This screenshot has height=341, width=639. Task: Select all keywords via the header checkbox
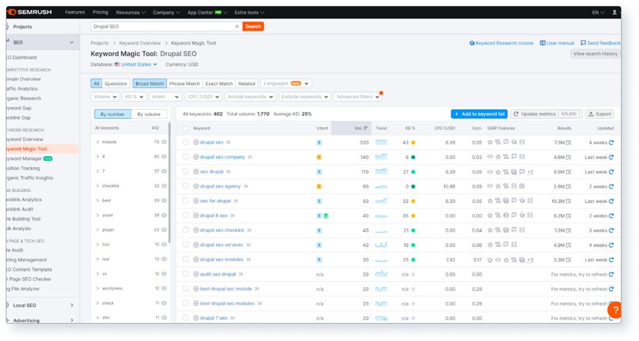pyautogui.click(x=186, y=128)
